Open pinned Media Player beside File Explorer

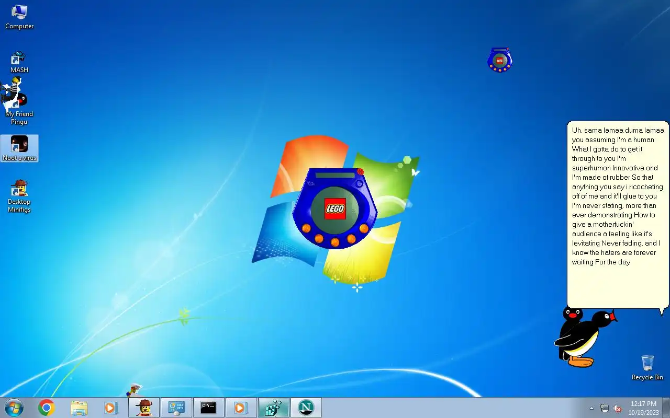(110, 408)
